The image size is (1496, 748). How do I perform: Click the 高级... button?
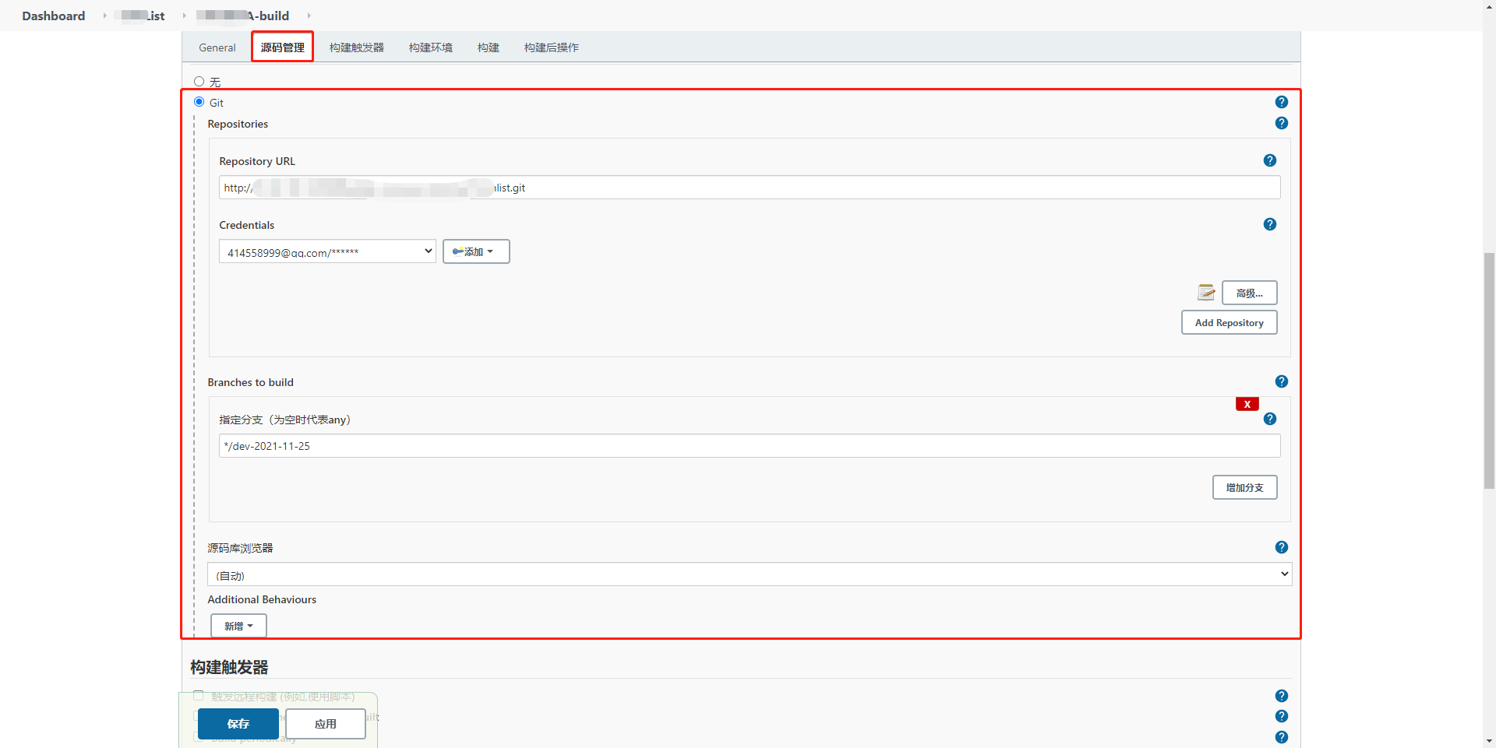[x=1249, y=293]
